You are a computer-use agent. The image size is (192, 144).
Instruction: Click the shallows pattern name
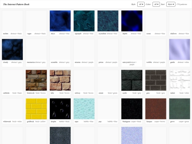pos(174,33)
